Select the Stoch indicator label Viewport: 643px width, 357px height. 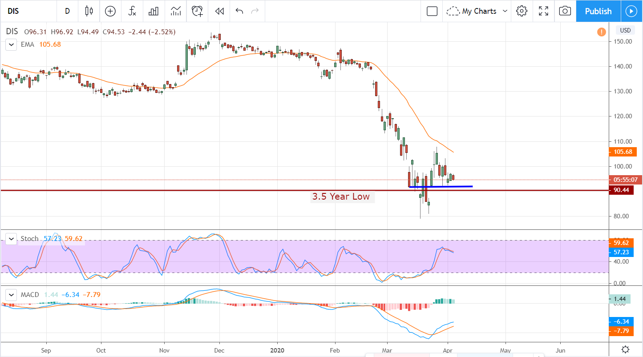[x=30, y=239]
